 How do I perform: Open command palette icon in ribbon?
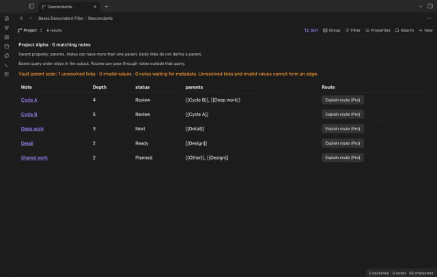7,65
